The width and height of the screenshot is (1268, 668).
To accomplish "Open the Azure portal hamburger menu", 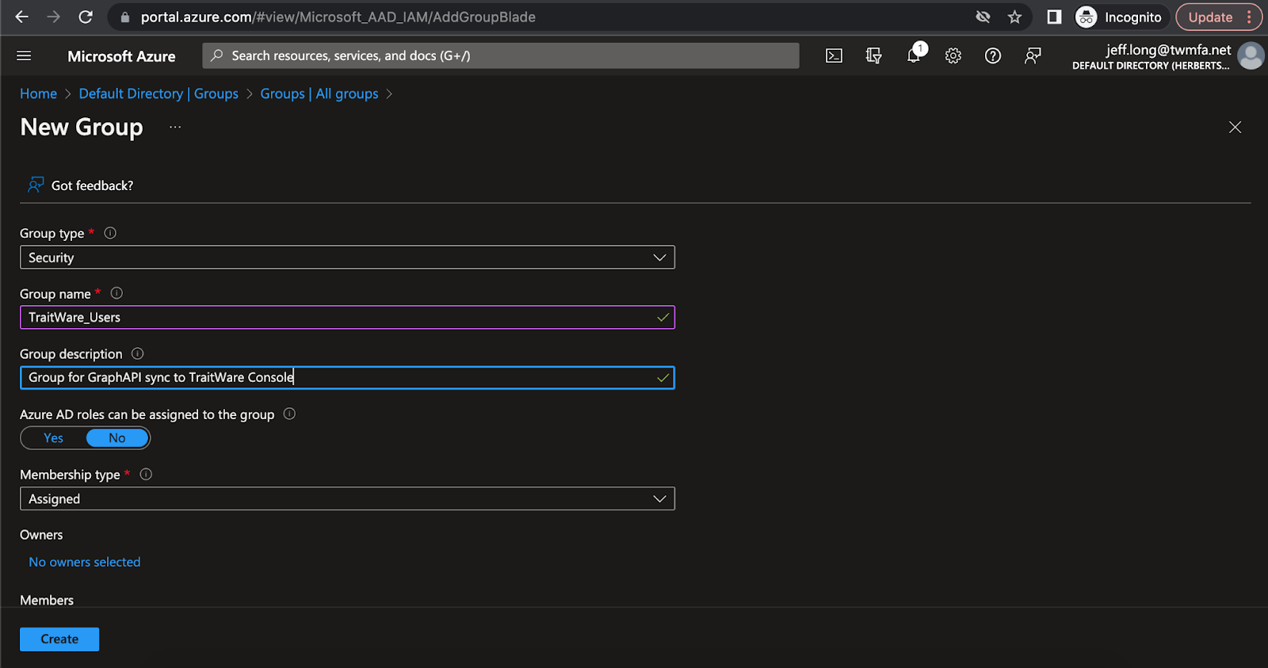I will [x=24, y=55].
